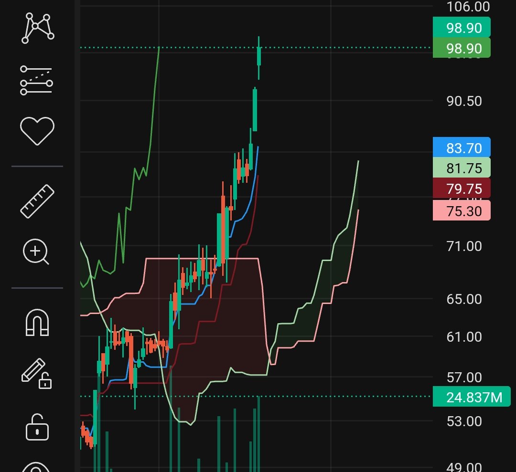Click the heart favorites icon
The width and height of the screenshot is (516, 472).
(x=37, y=131)
